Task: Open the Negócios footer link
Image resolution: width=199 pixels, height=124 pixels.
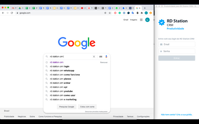Action: [22, 117]
